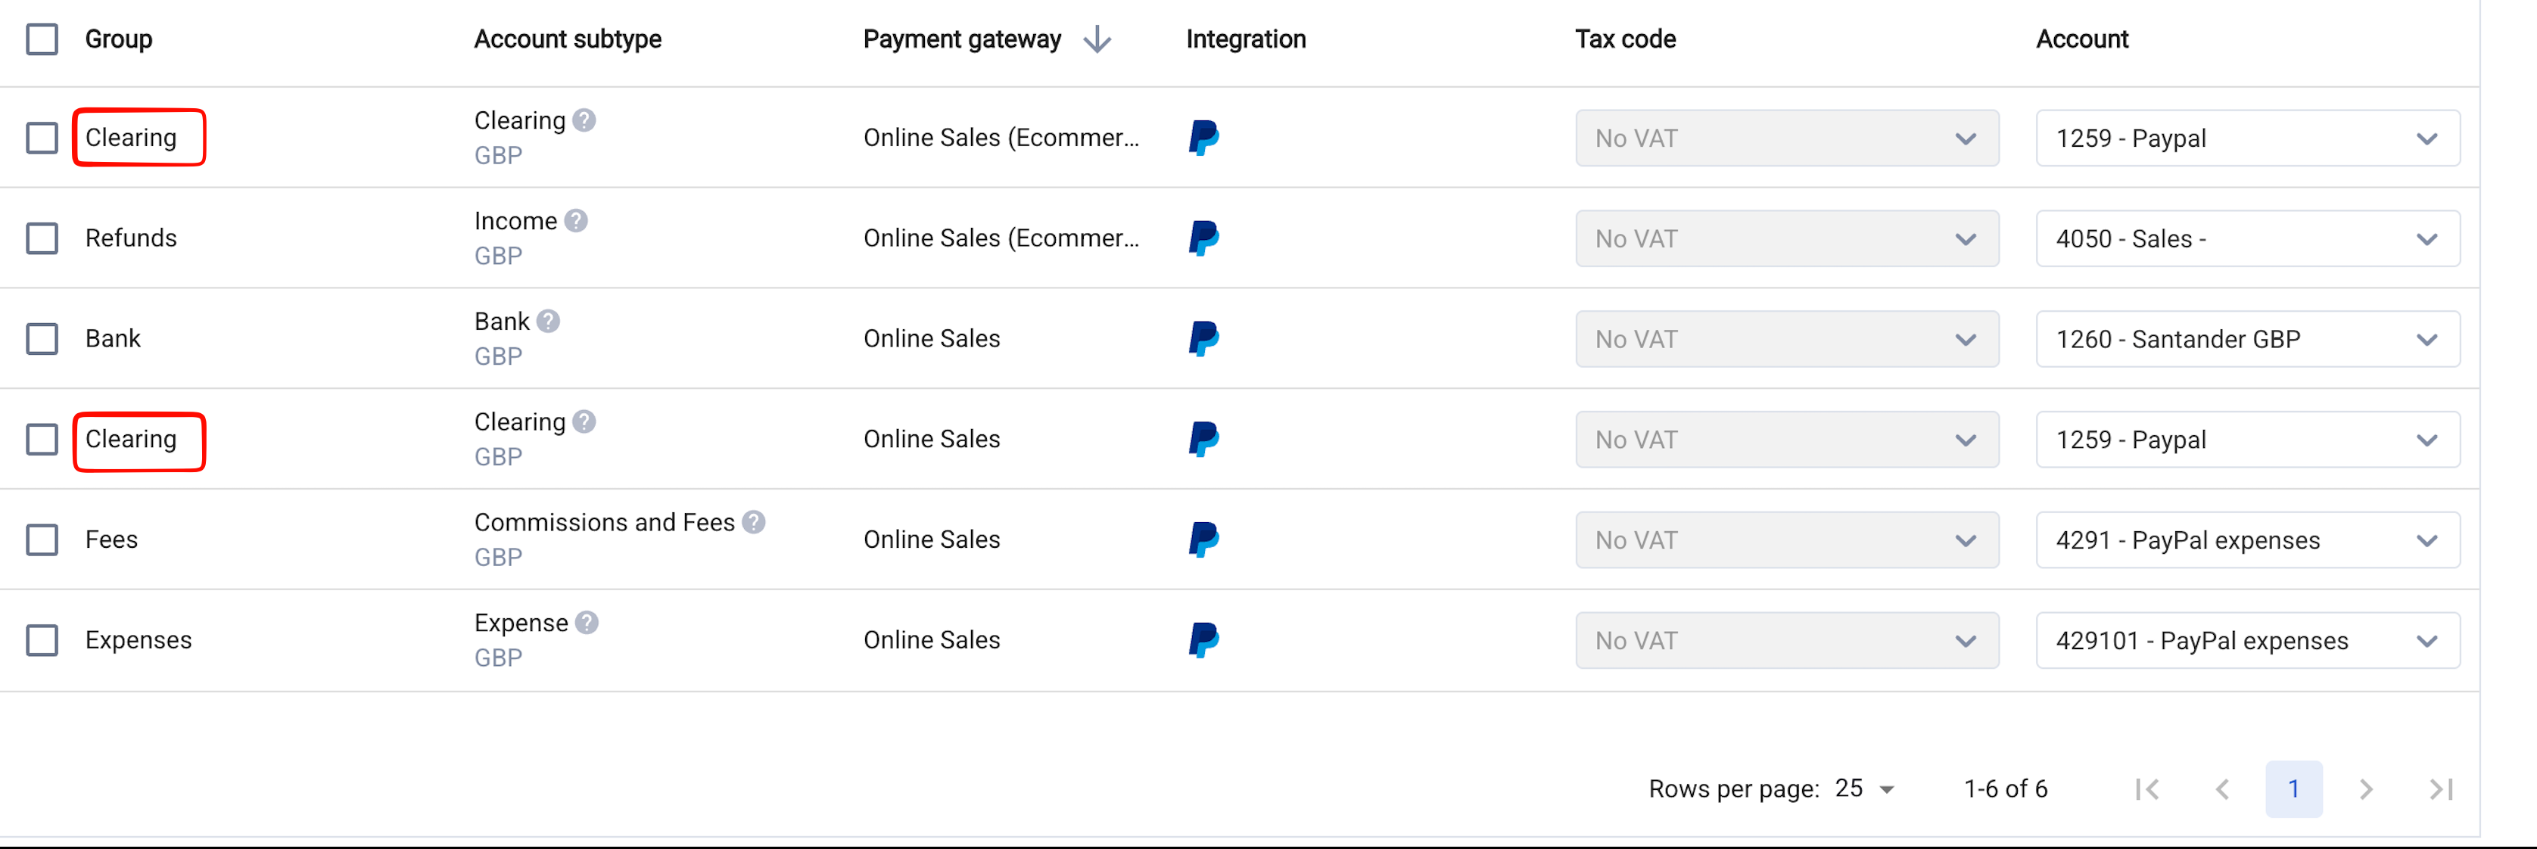The image size is (2537, 849).
Task: Sort by the Group column header
Action: [118, 39]
